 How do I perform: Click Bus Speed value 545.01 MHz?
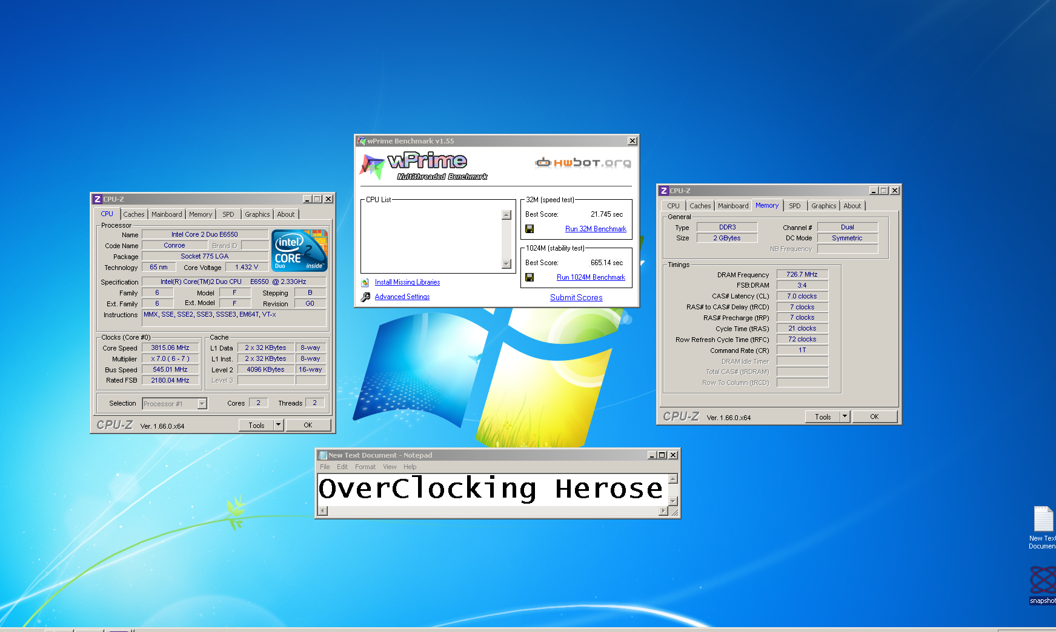click(x=170, y=369)
